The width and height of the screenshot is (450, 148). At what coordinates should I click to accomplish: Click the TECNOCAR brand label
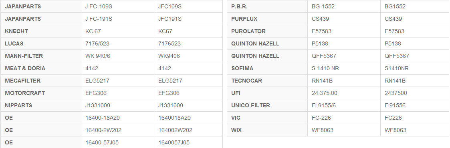[246, 81]
